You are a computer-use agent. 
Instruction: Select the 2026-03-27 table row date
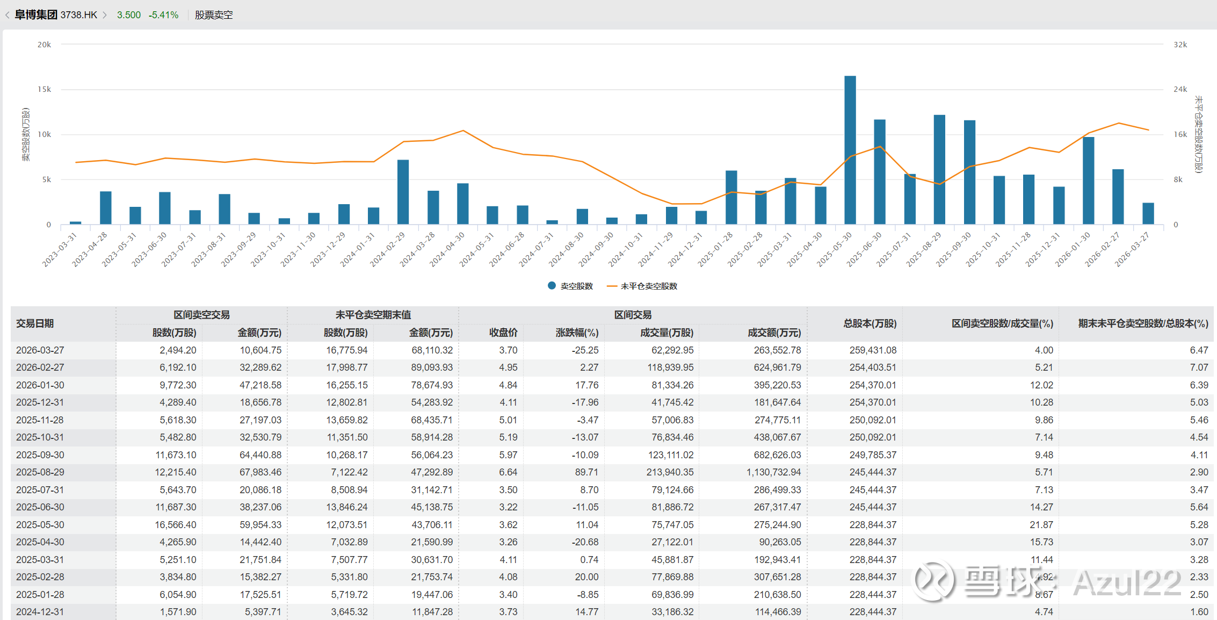pos(40,350)
